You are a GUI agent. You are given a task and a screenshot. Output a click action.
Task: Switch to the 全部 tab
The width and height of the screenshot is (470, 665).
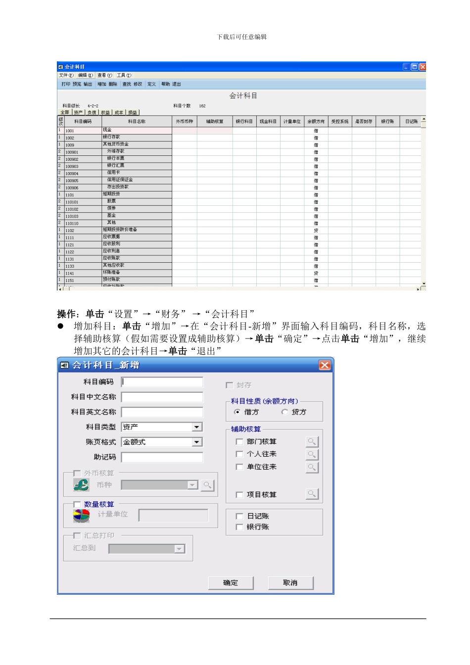click(65, 112)
